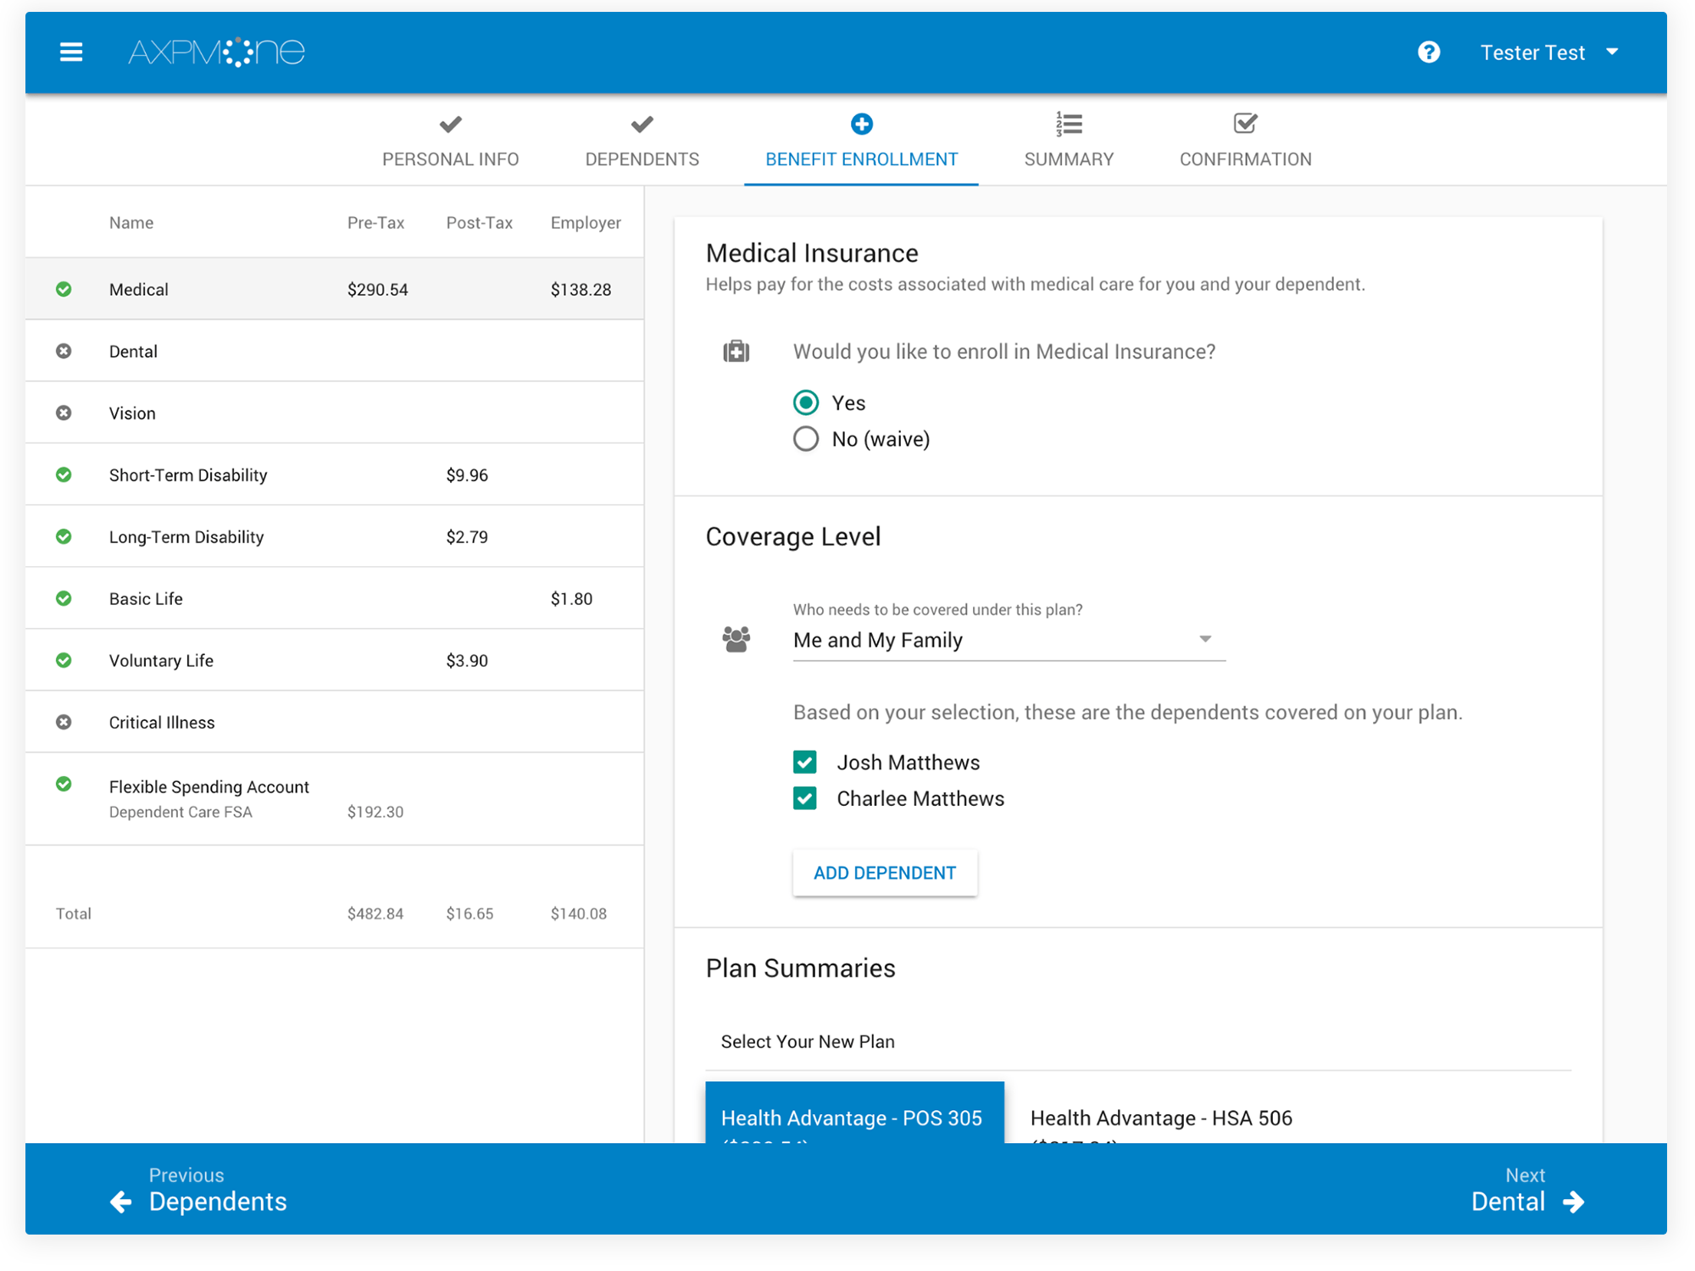Click the AXPM One logo

tap(216, 53)
